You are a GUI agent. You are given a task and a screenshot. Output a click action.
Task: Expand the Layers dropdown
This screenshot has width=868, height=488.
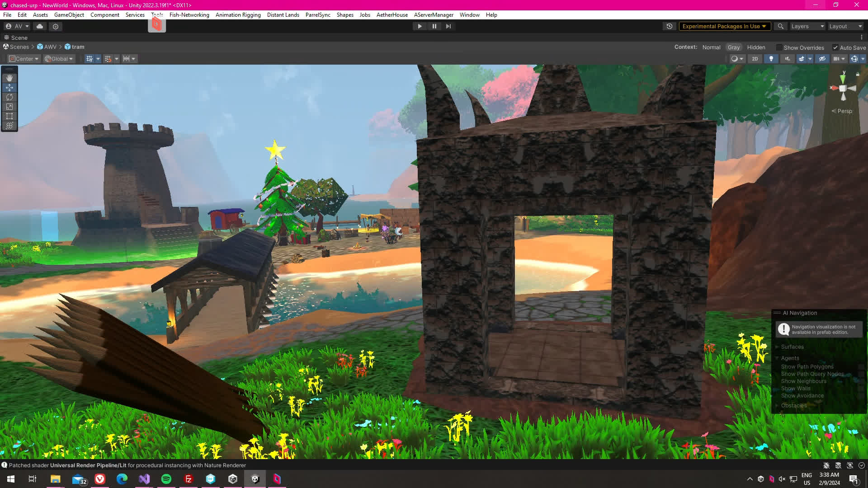(x=807, y=26)
